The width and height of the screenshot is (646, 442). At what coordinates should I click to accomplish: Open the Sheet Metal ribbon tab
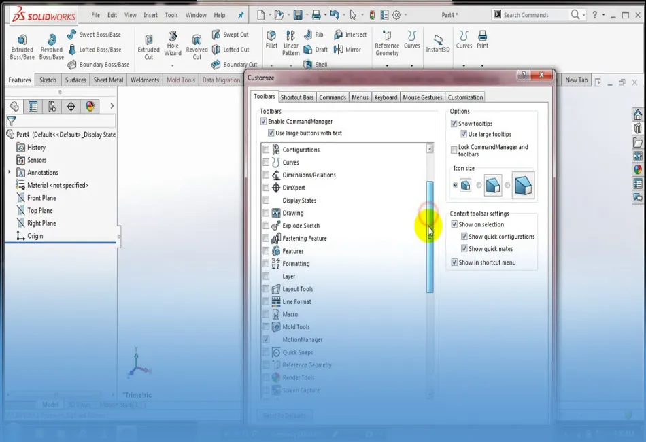tap(108, 80)
